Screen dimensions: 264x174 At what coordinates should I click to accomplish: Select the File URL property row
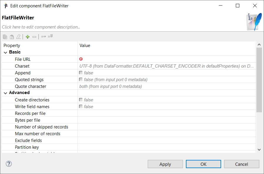(129, 59)
